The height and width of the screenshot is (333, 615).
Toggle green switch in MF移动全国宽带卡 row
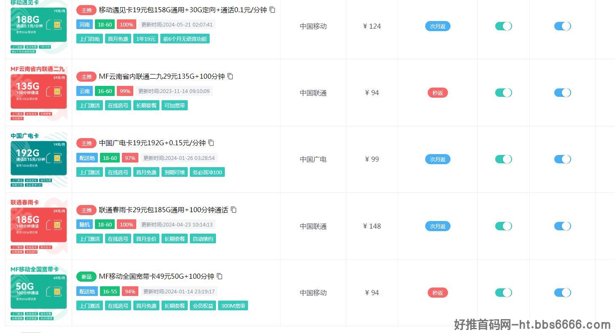pos(503,293)
